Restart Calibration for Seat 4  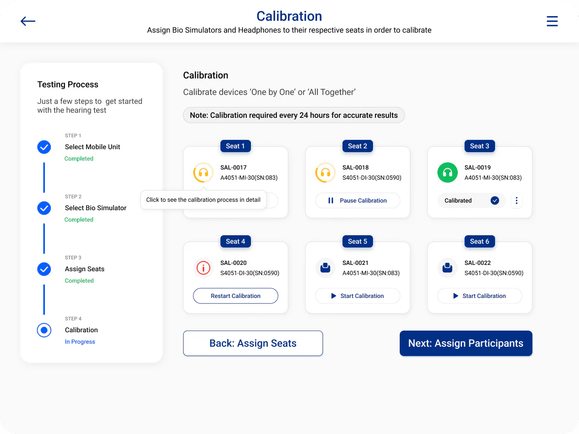pyautogui.click(x=236, y=296)
